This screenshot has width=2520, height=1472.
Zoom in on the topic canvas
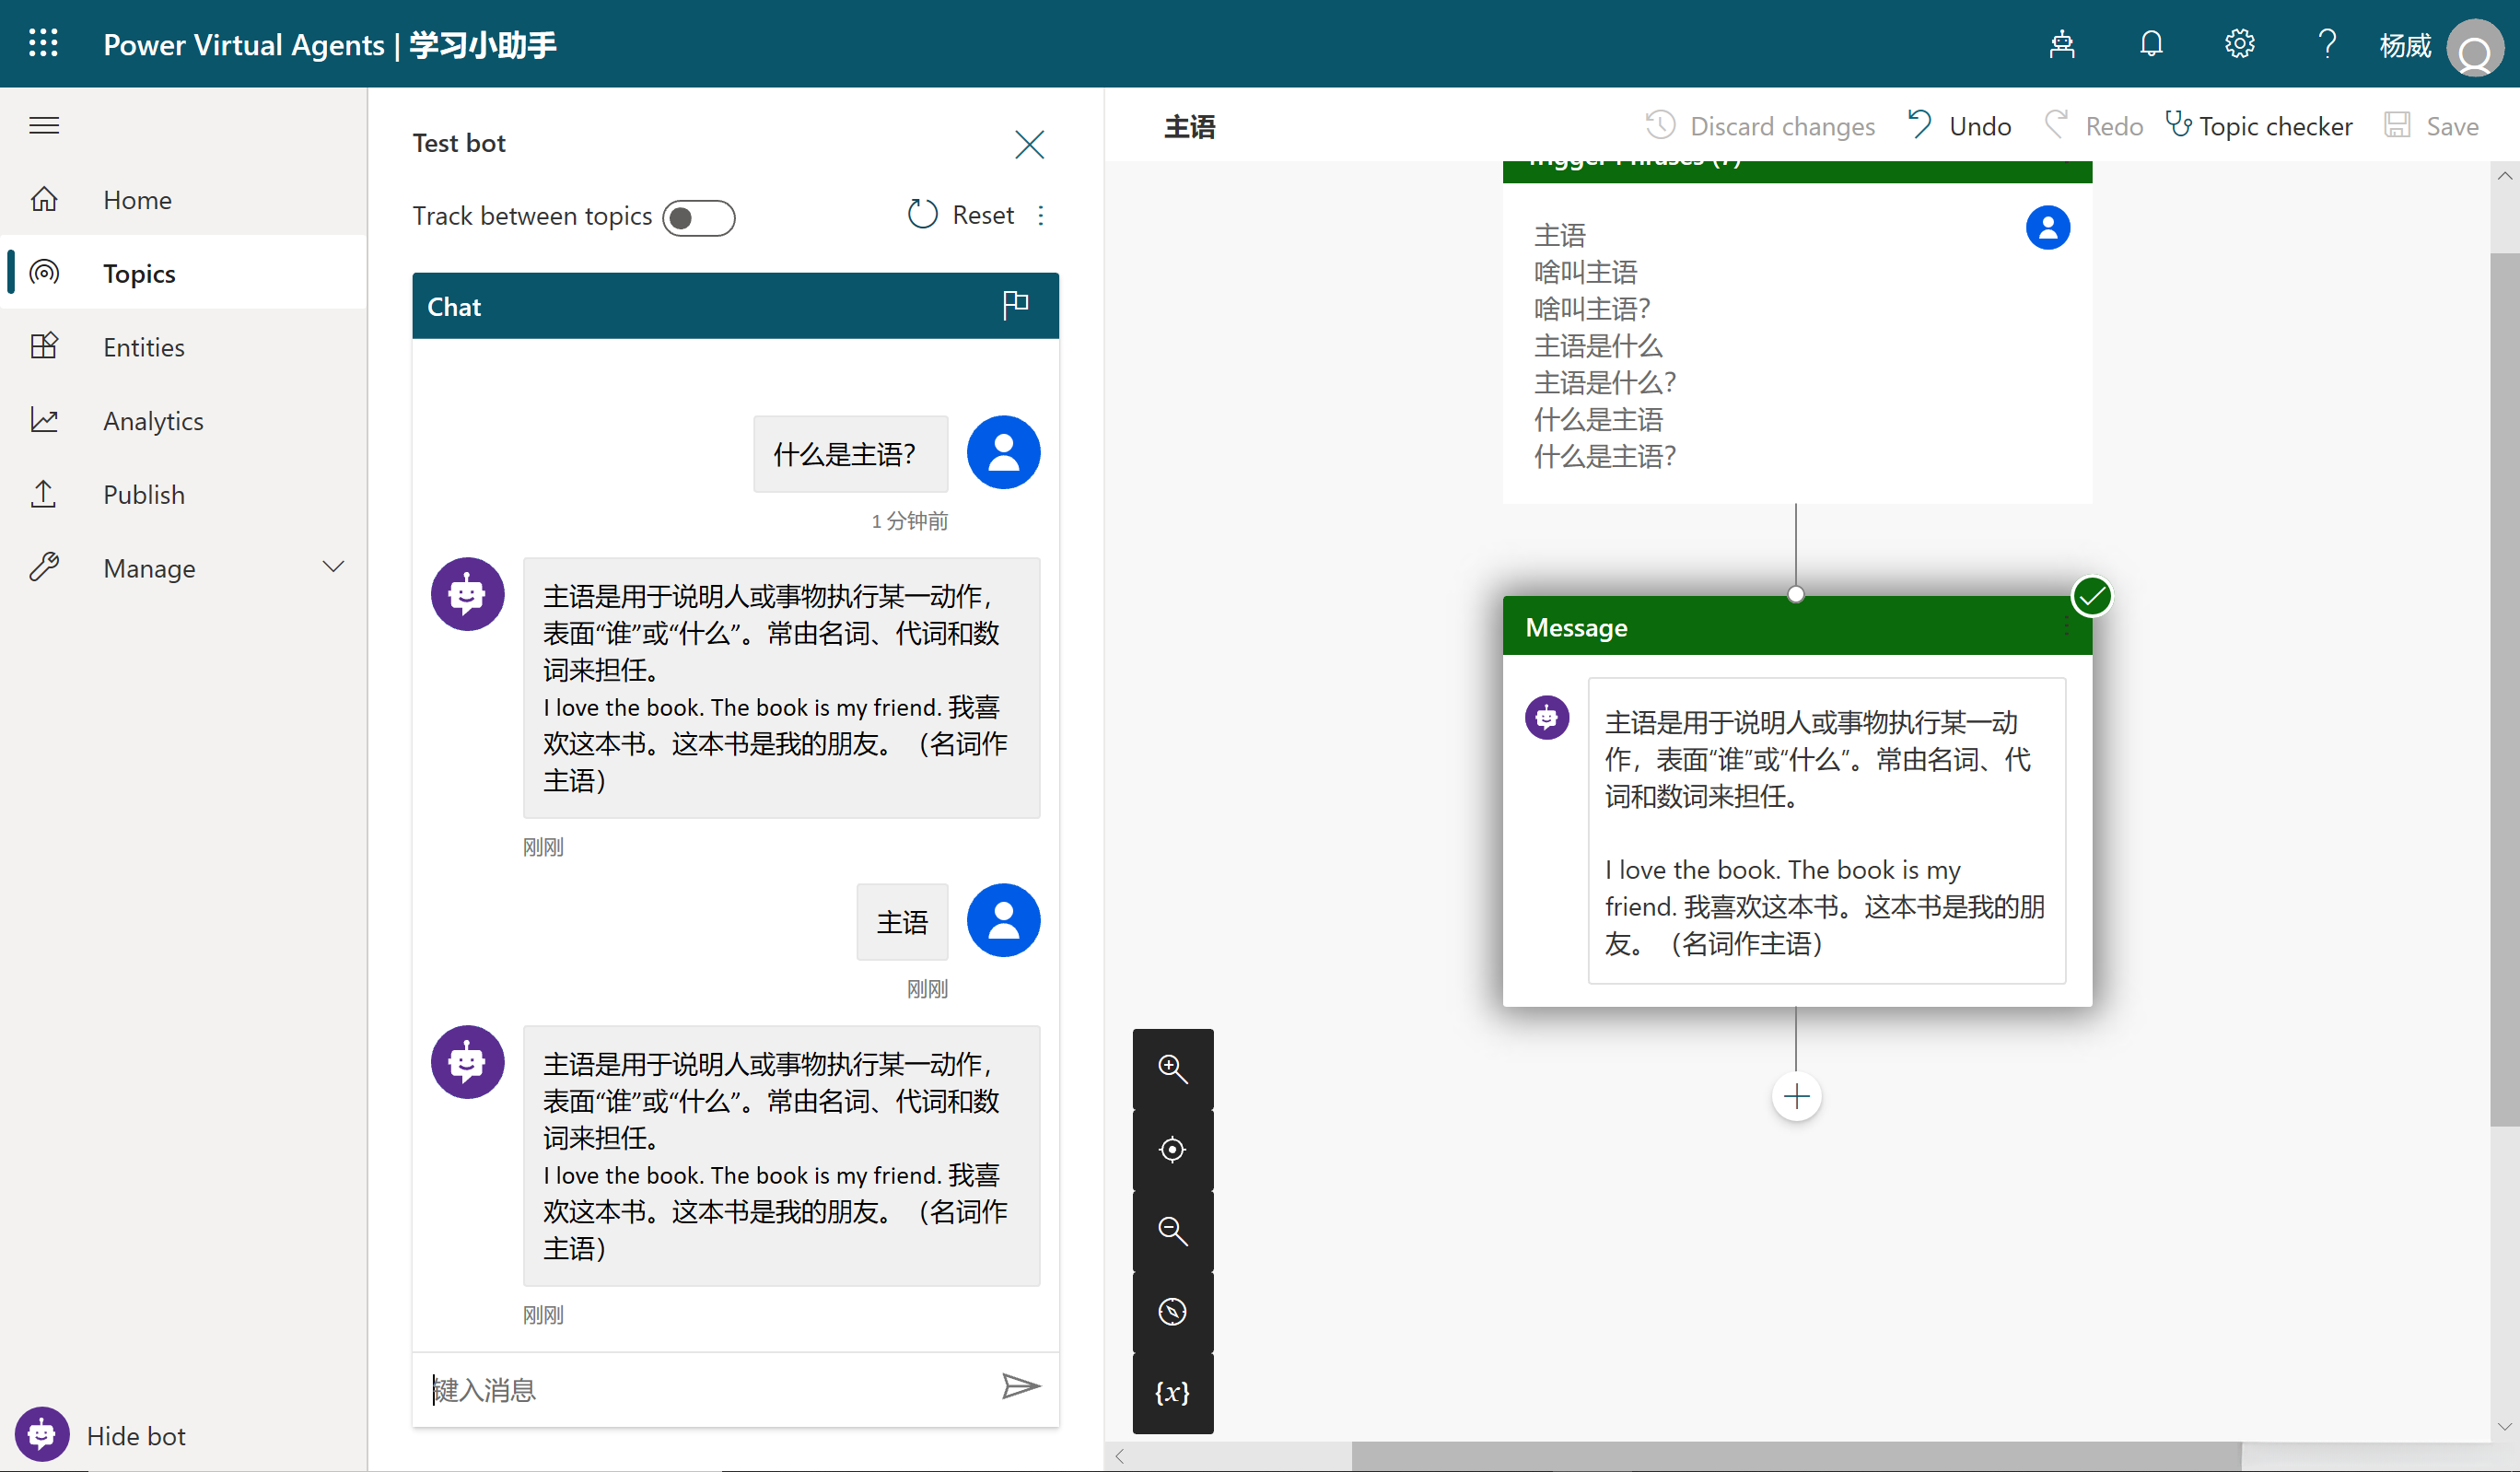click(x=1172, y=1068)
